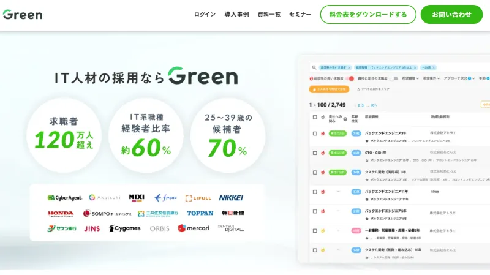Open the 希望職種 filter dropdown
Screen dimensions: 490x275
pyautogui.click(x=410, y=78)
